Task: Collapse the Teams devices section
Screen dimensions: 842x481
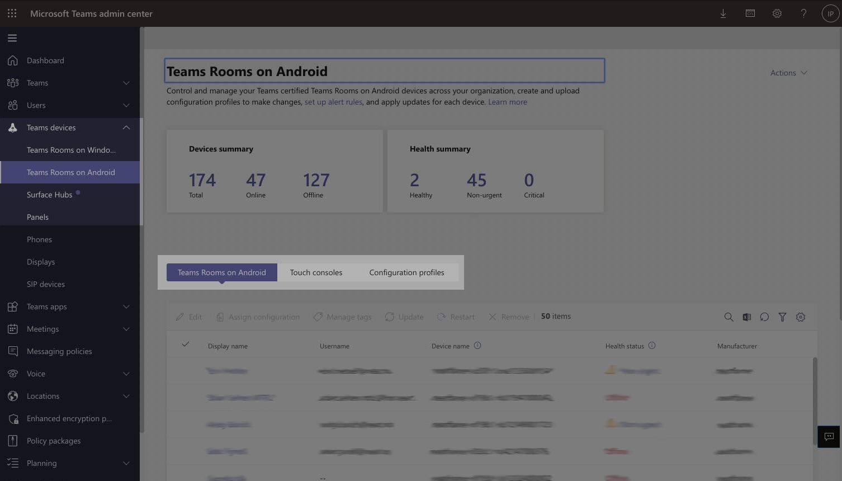Action: tap(126, 127)
